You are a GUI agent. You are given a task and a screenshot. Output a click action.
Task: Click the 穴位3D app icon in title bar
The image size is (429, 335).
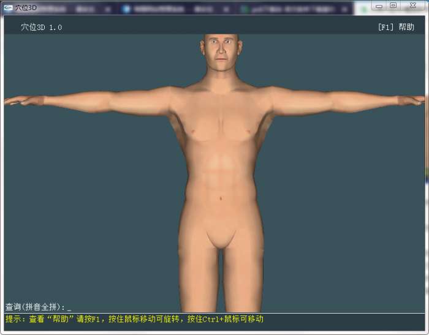click(8, 7)
